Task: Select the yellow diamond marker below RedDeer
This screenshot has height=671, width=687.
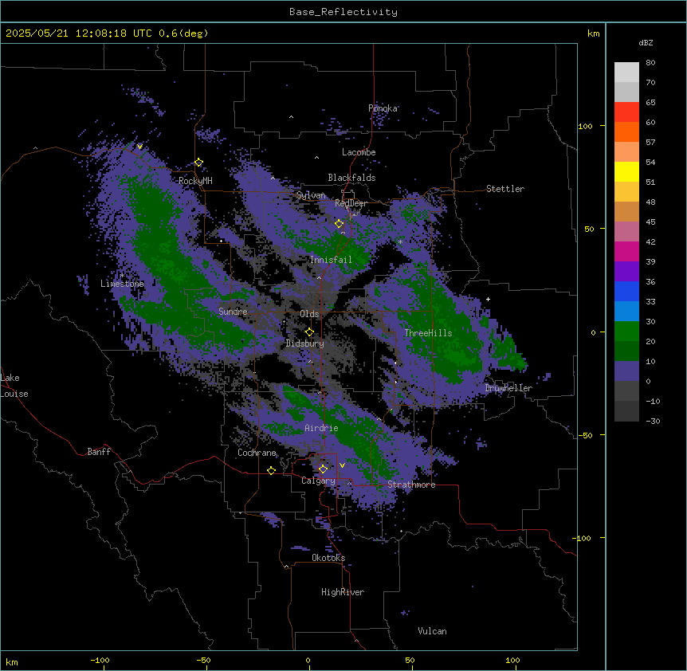Action: click(339, 224)
